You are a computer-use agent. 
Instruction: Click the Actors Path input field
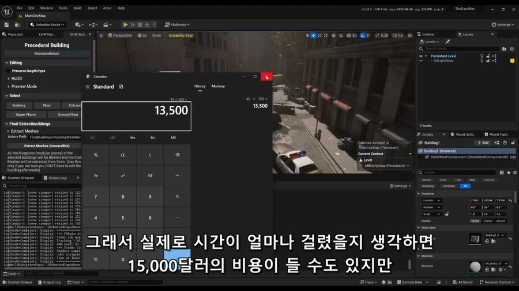point(55,137)
